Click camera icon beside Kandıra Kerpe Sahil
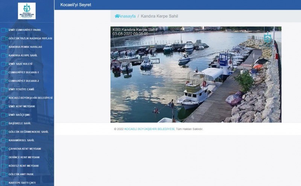The height and width of the screenshot is (186, 301). click(x=4, y=56)
